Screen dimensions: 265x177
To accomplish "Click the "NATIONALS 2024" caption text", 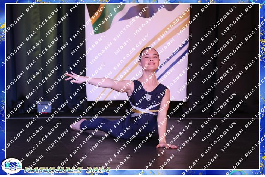I will pos(67,170).
